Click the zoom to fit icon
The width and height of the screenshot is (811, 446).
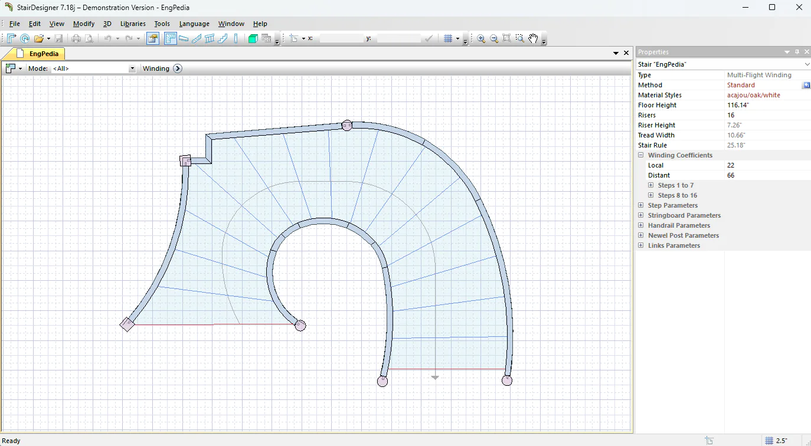click(x=507, y=38)
